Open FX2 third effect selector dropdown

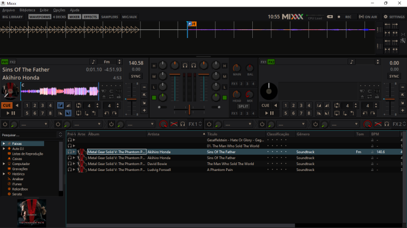pyautogui.click(x=344, y=124)
